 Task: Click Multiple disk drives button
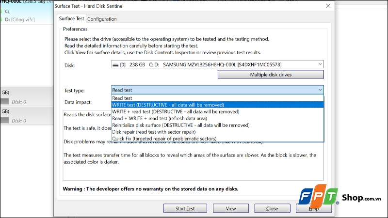tap(271, 75)
